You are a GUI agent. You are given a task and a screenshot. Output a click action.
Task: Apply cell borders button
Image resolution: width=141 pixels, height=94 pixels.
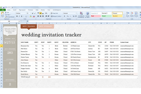26,16
